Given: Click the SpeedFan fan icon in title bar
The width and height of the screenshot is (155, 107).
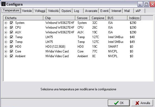Looking at the screenshot, I should pos(3,4).
